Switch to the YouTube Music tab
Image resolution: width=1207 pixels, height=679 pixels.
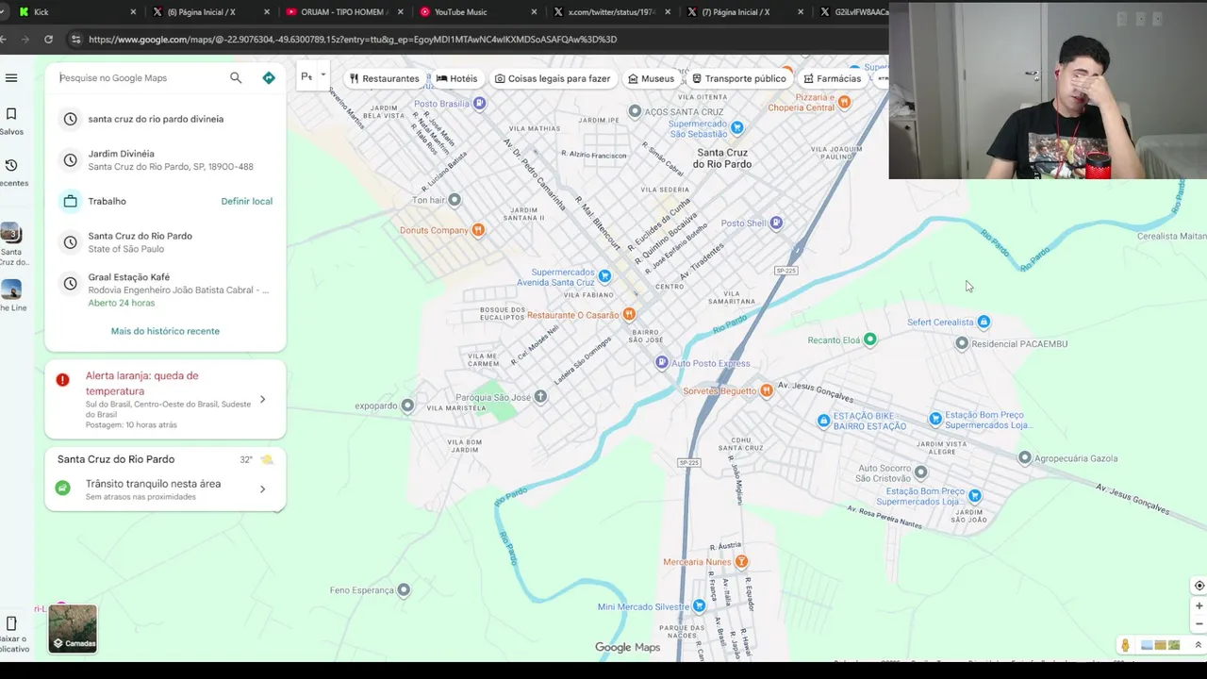tap(477, 11)
